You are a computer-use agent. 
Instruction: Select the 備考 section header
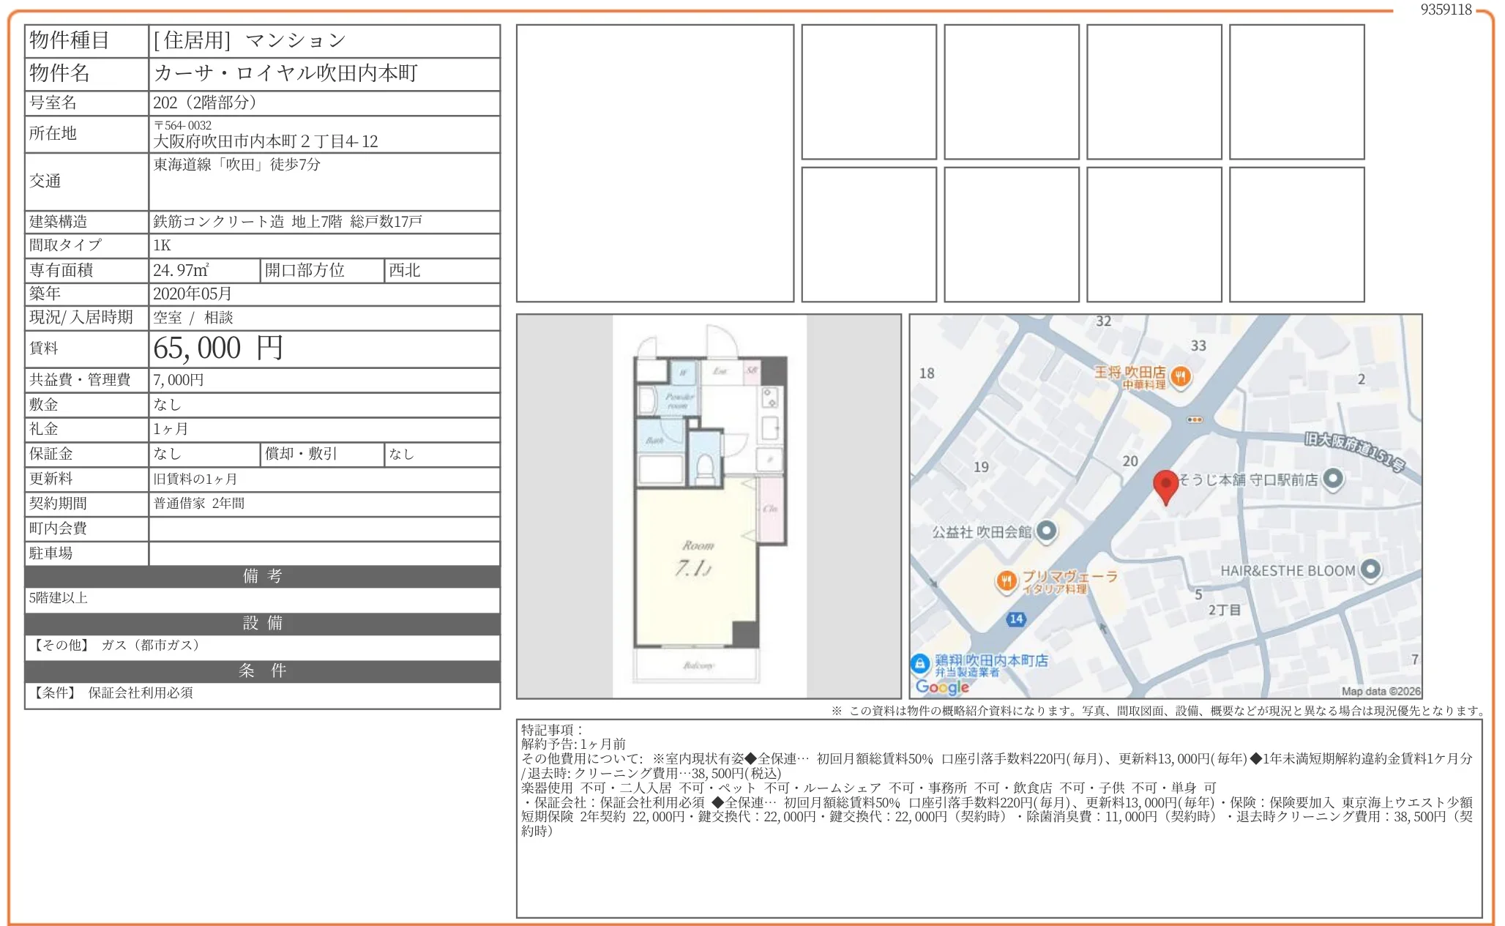(x=261, y=576)
